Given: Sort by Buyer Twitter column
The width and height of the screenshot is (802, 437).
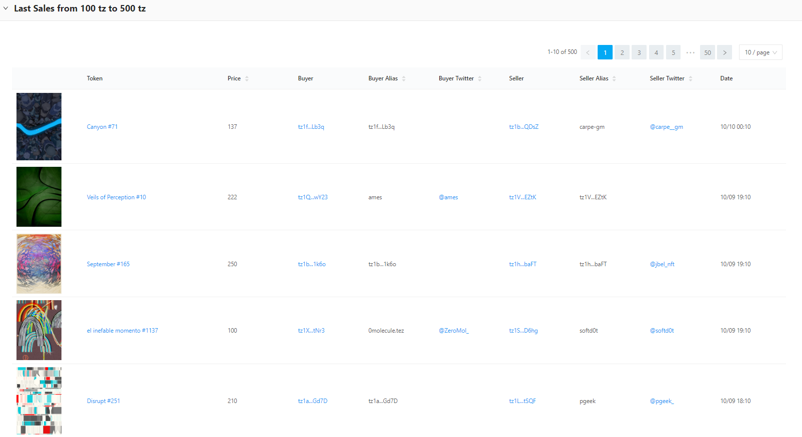Looking at the screenshot, I should click(x=479, y=78).
